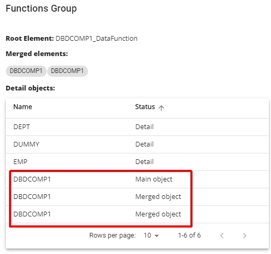Click the Main object status cell
271x254 pixels.
[x=154, y=179]
